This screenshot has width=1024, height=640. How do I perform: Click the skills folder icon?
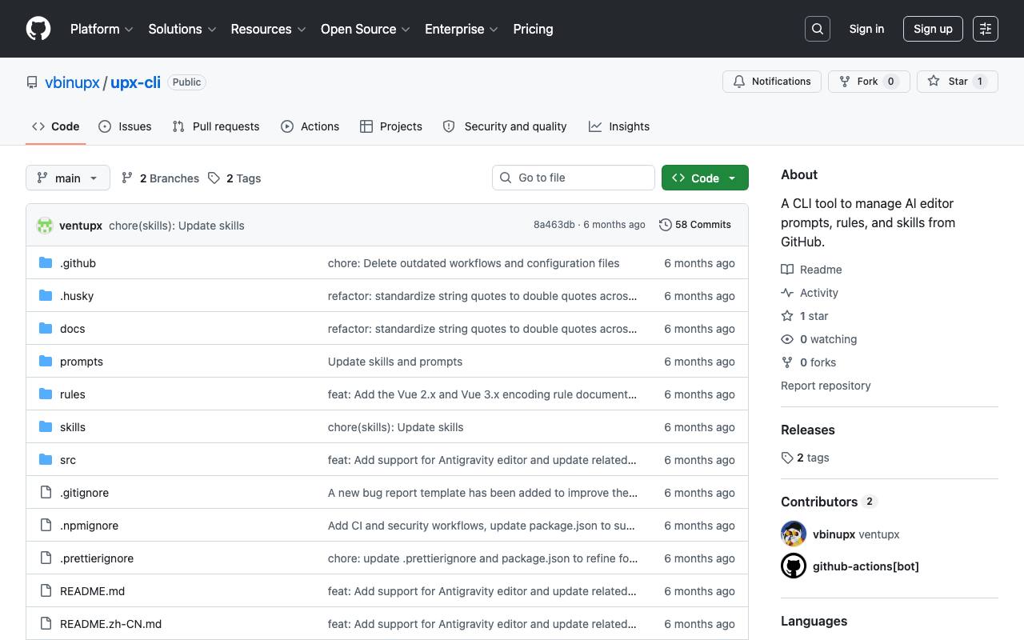[x=46, y=427]
